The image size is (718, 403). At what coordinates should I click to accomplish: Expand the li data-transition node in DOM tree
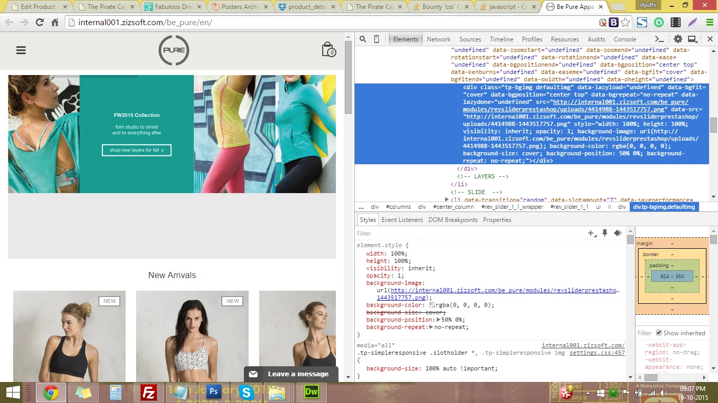[447, 200]
